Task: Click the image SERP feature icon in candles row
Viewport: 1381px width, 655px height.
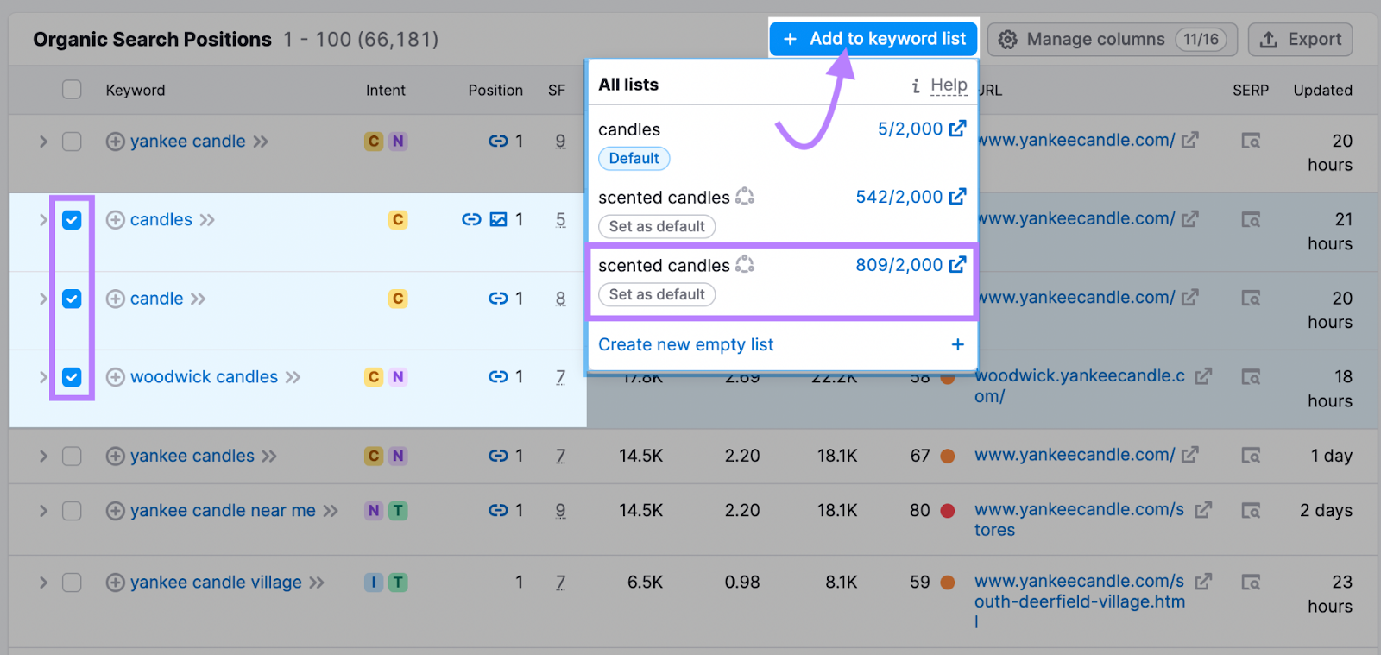Action: click(x=498, y=220)
